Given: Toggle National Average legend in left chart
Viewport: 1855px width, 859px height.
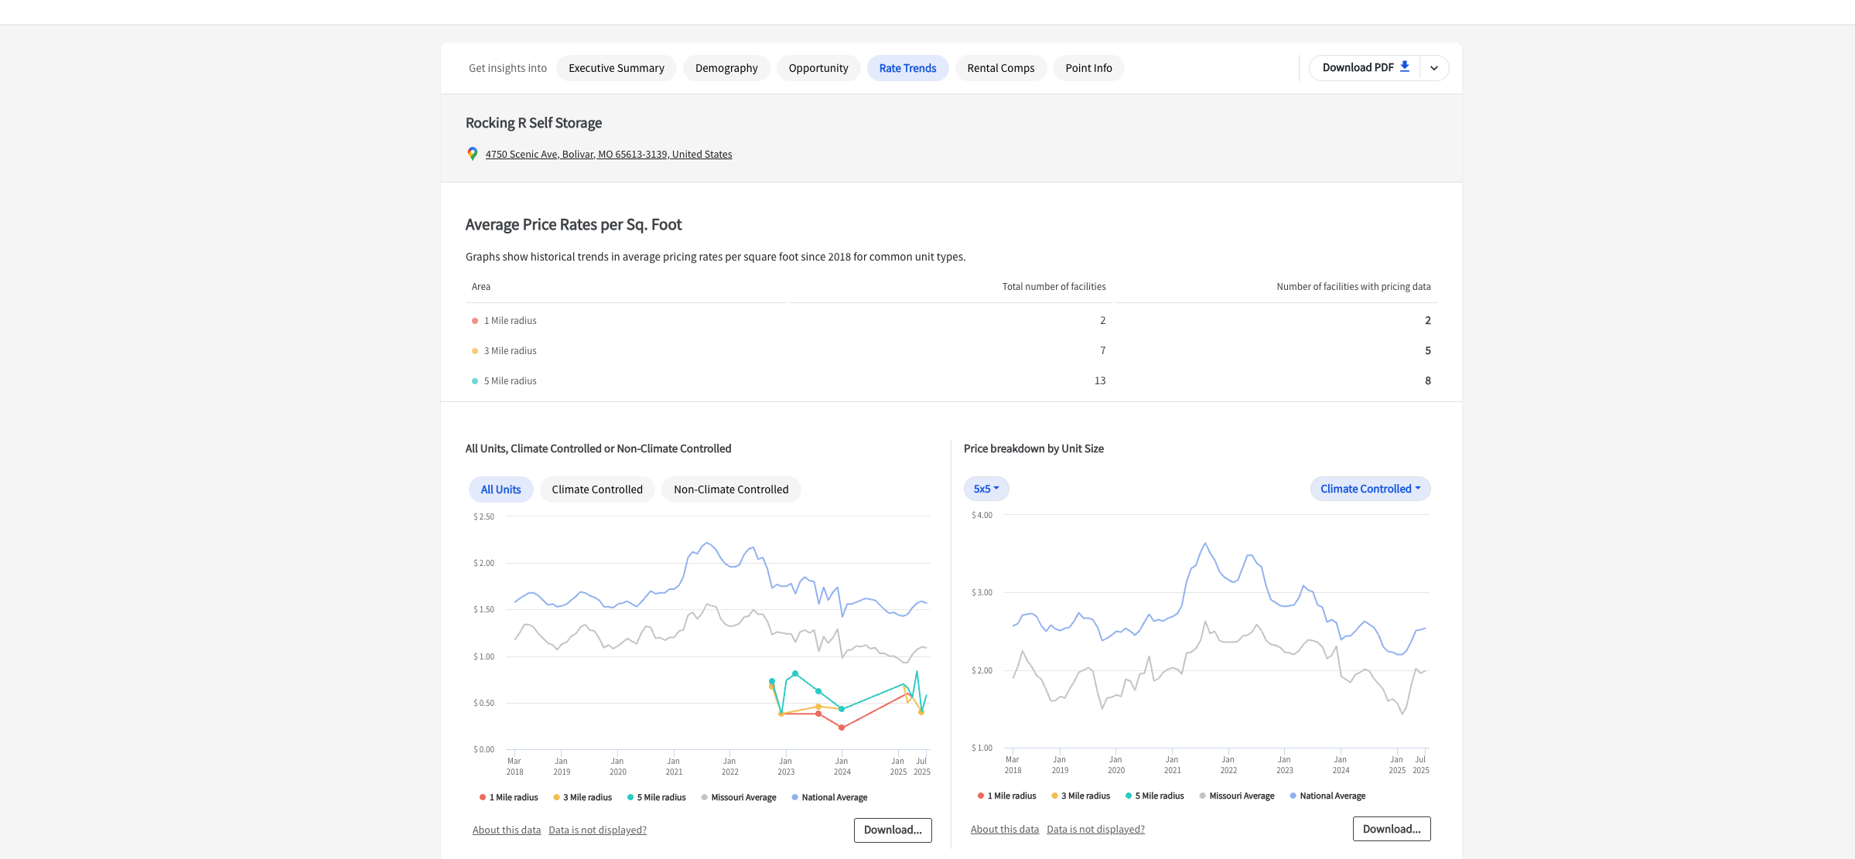Looking at the screenshot, I should pos(829,797).
